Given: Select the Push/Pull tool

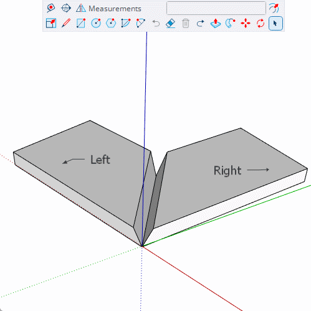Looking at the screenshot, I should click(216, 23).
